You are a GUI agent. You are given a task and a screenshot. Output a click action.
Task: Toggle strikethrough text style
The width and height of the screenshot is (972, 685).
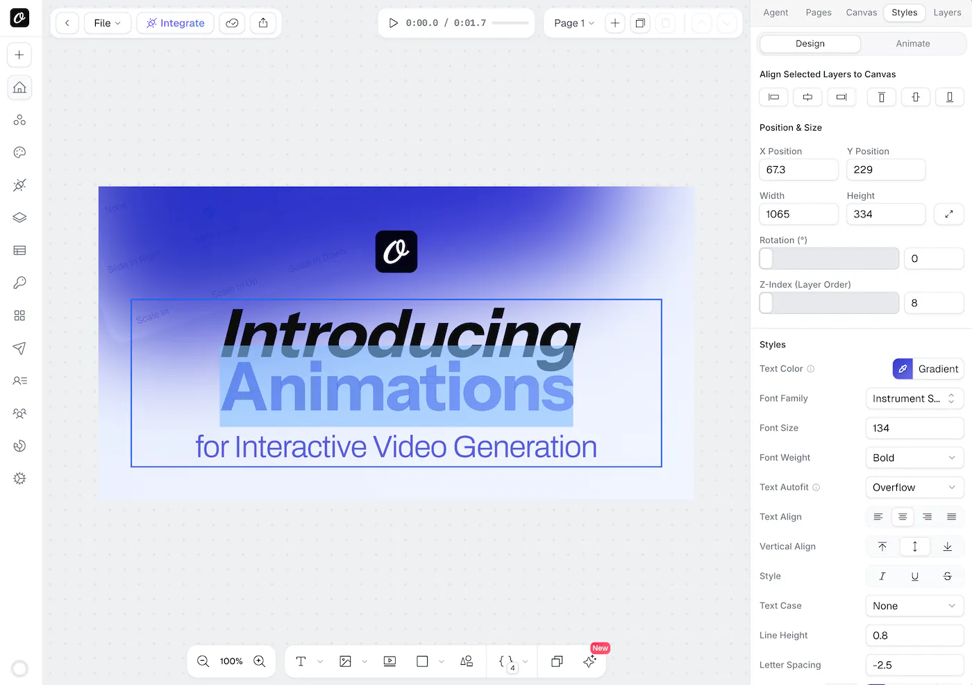948,576
